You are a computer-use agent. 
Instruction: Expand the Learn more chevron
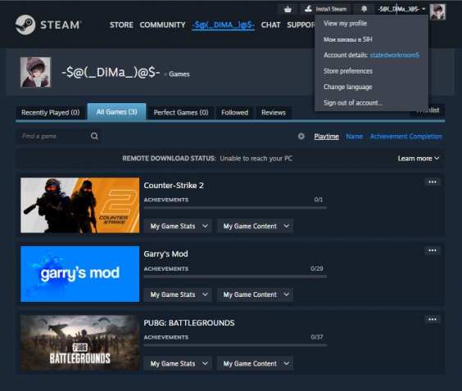click(x=437, y=159)
